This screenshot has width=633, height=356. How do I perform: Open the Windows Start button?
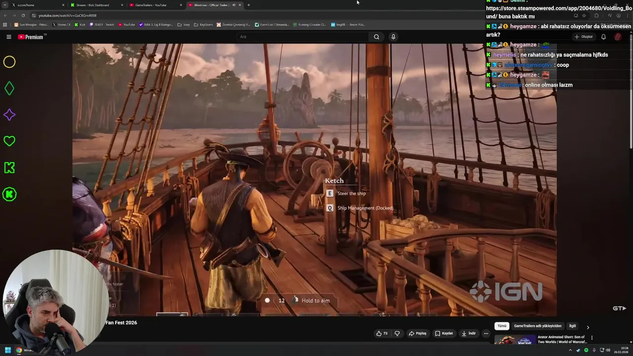click(8, 350)
